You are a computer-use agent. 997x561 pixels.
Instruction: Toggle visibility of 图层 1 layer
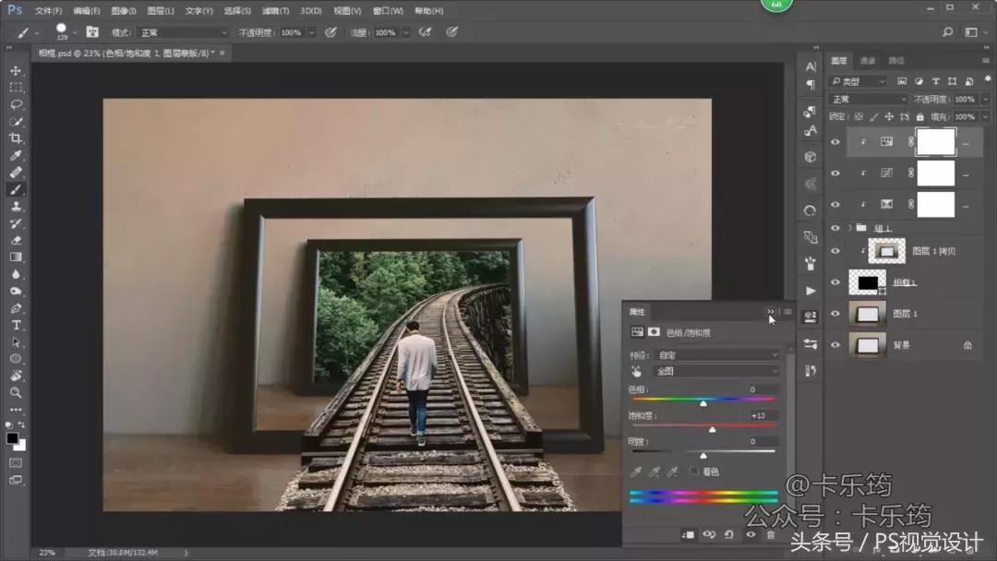(835, 314)
